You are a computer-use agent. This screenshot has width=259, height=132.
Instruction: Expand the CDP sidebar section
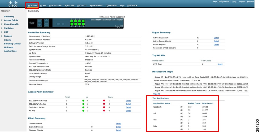click(x=2, y=32)
